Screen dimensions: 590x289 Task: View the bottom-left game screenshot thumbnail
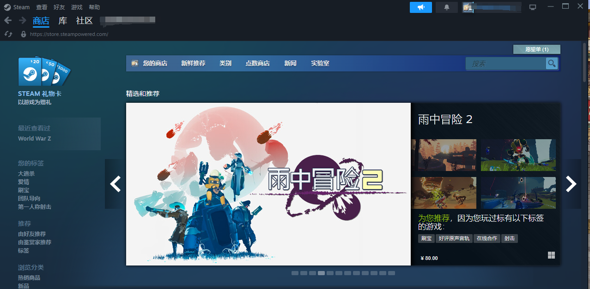tap(444, 193)
